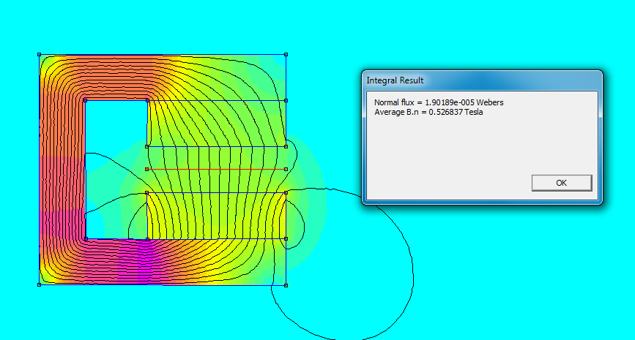Click OK in the Integral Result dialog

[x=561, y=183]
